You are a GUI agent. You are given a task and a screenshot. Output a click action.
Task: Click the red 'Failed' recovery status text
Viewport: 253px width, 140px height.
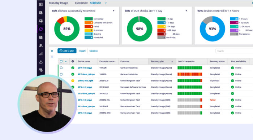point(213,100)
